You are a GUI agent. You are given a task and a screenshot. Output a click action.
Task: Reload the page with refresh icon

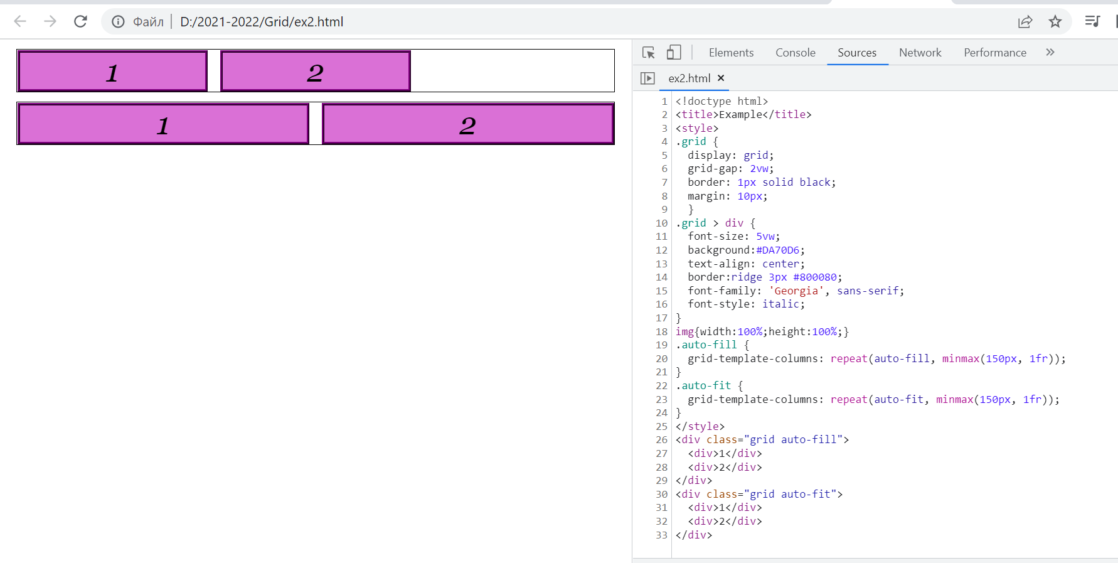tap(80, 21)
